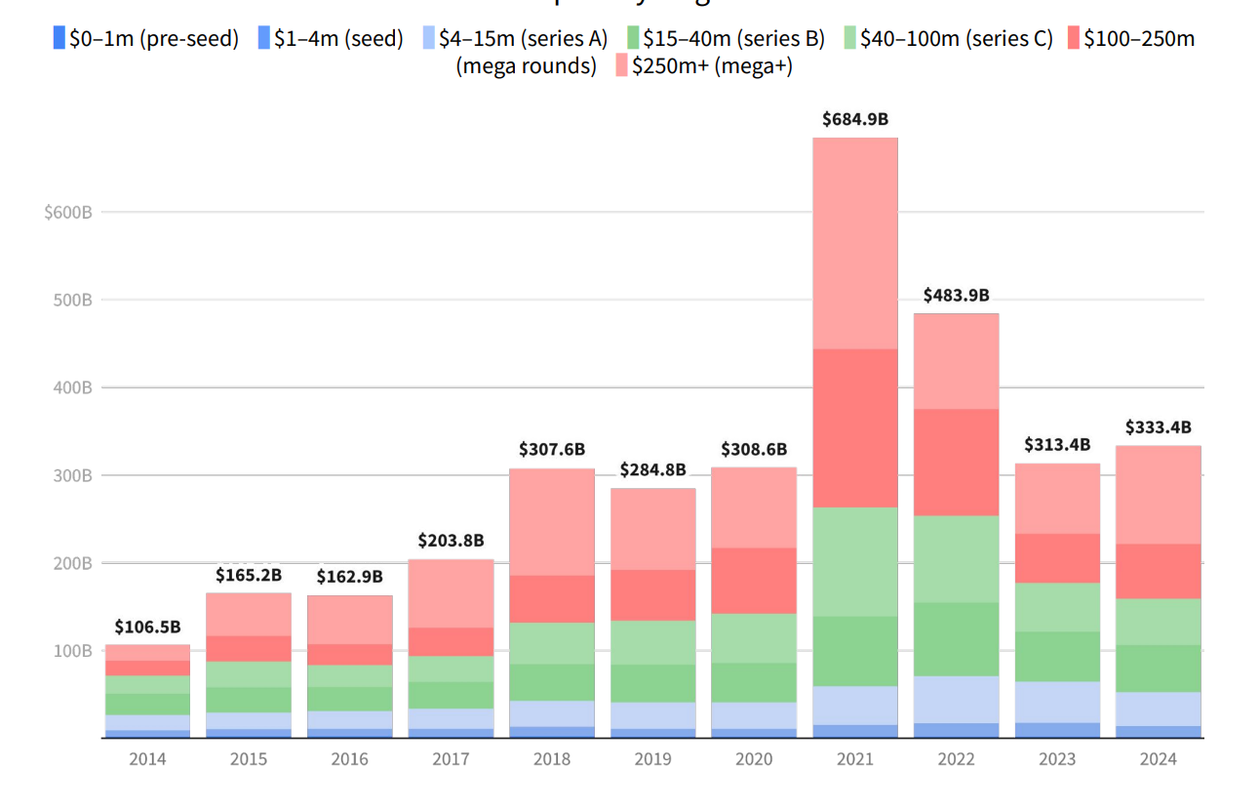The image size is (1260, 810).
Task: Toggle the $4–15m (series A) legend swatch
Action: click(427, 39)
